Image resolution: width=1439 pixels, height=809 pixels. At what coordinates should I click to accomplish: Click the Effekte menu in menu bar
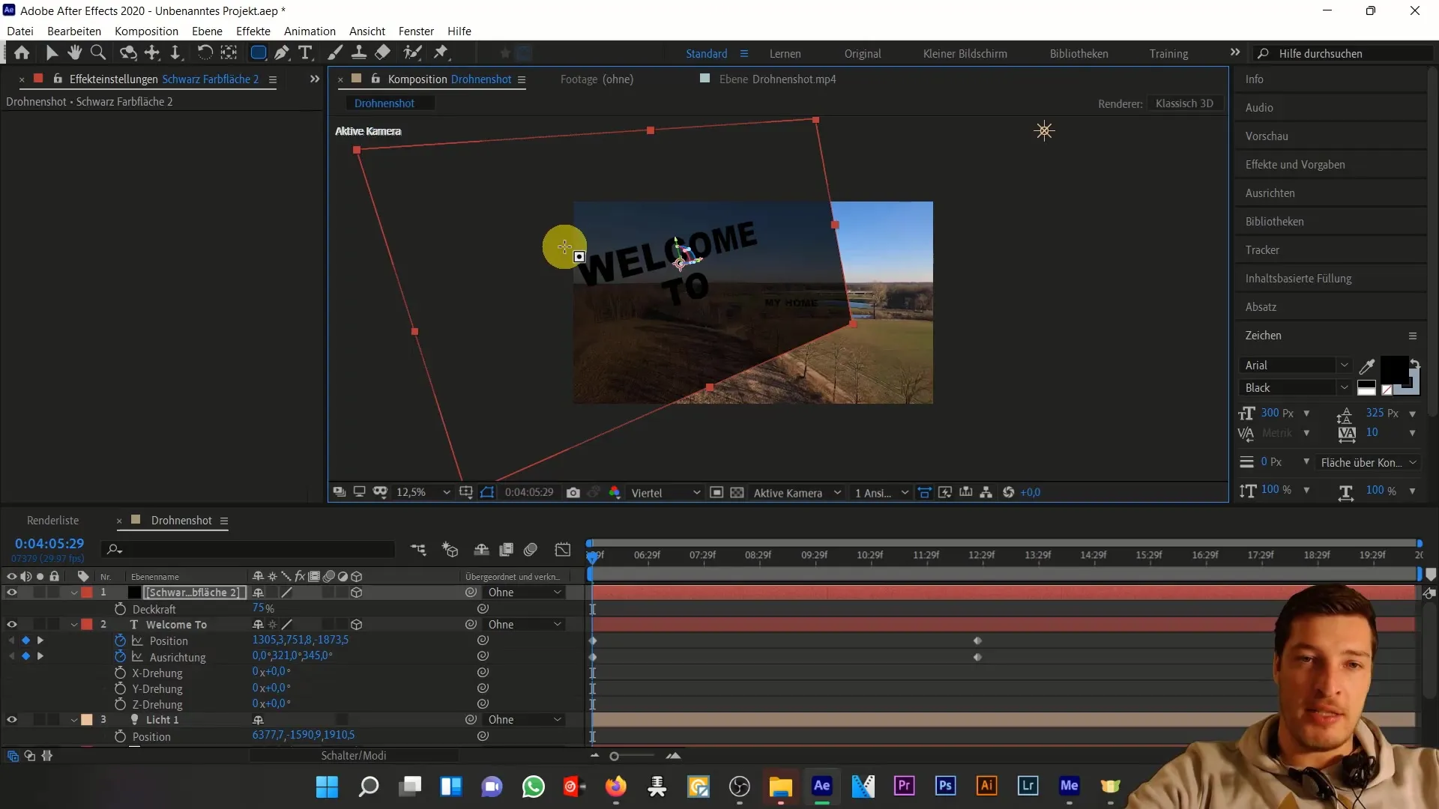[254, 31]
